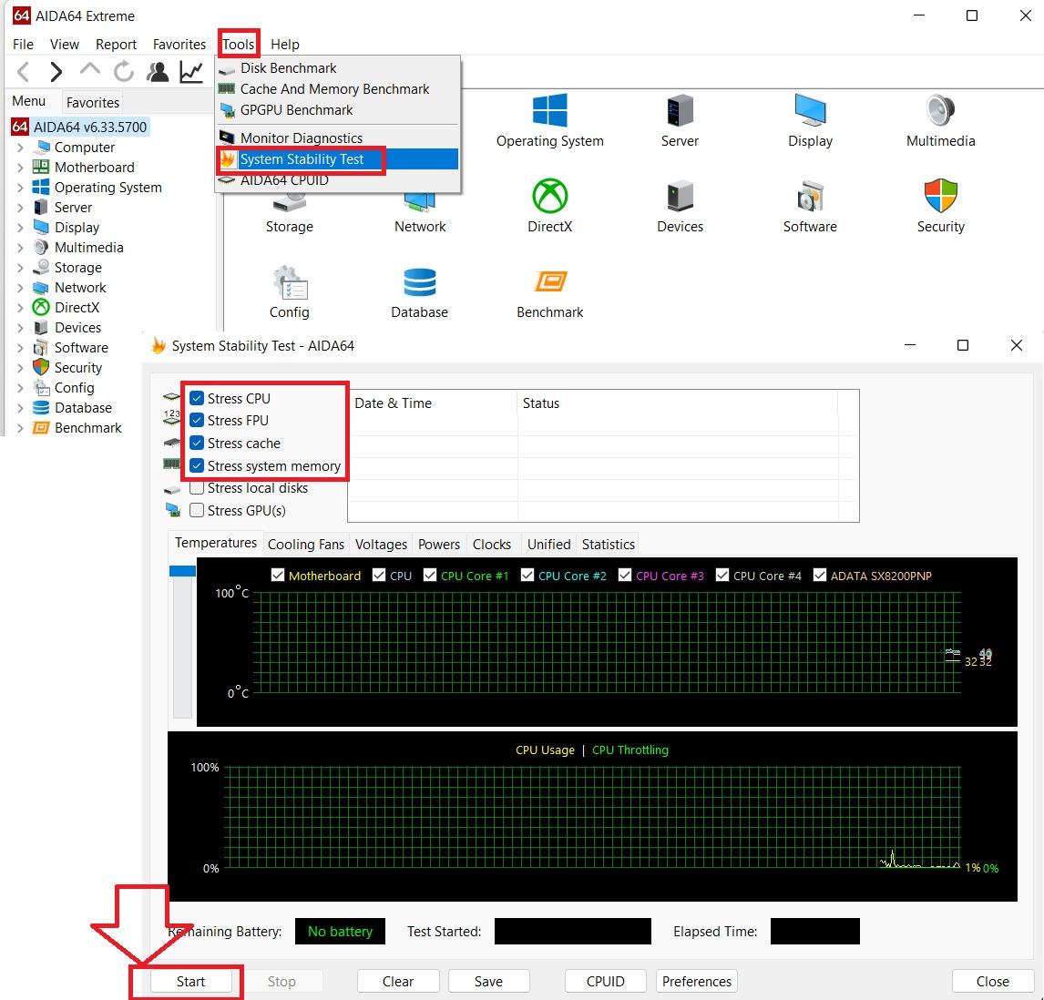This screenshot has width=1044, height=1000.
Task: Open the DirectX category icon
Action: [x=550, y=196]
